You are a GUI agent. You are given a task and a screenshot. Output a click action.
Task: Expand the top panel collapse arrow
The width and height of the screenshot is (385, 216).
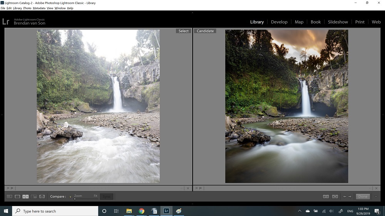click(x=192, y=13)
